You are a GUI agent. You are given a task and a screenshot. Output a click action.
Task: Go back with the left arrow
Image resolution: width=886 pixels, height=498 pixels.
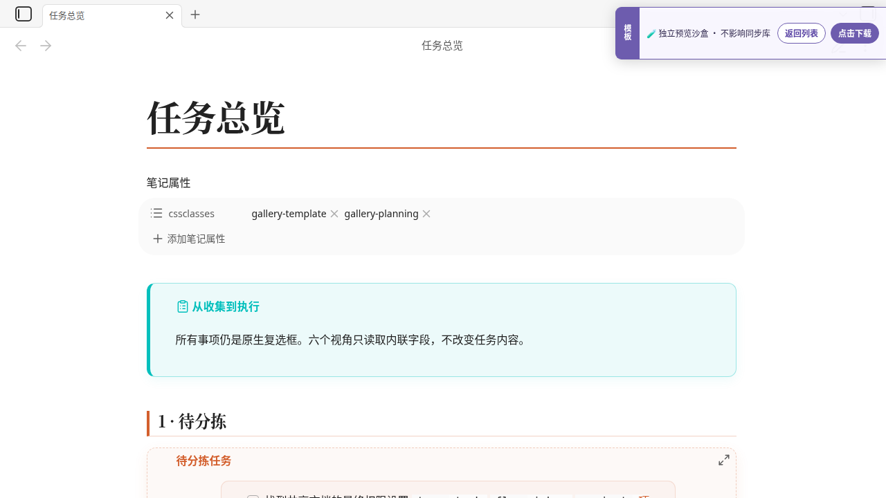21,46
